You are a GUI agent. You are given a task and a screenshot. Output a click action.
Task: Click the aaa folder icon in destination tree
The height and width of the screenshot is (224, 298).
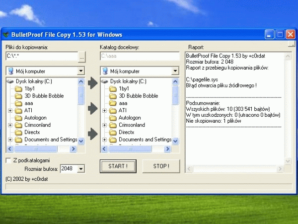click(113, 103)
